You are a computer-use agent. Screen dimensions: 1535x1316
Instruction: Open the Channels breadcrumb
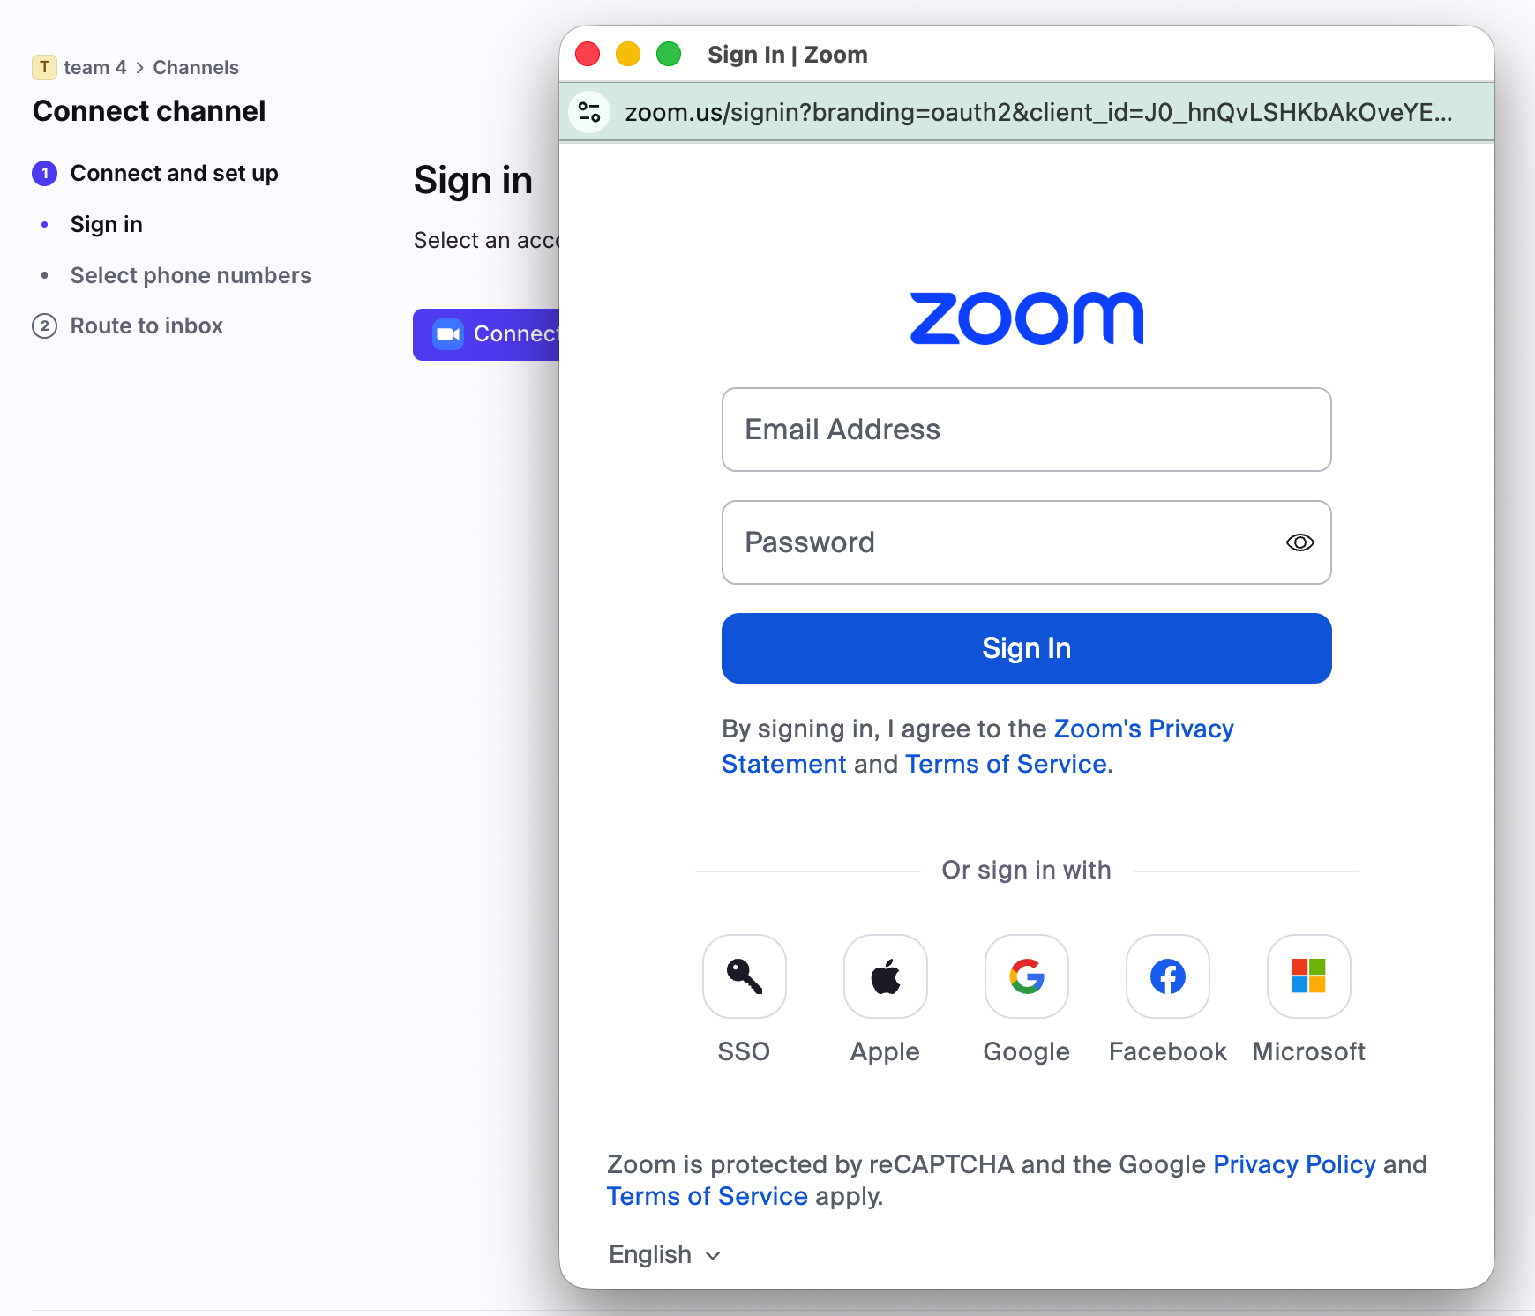[196, 68]
